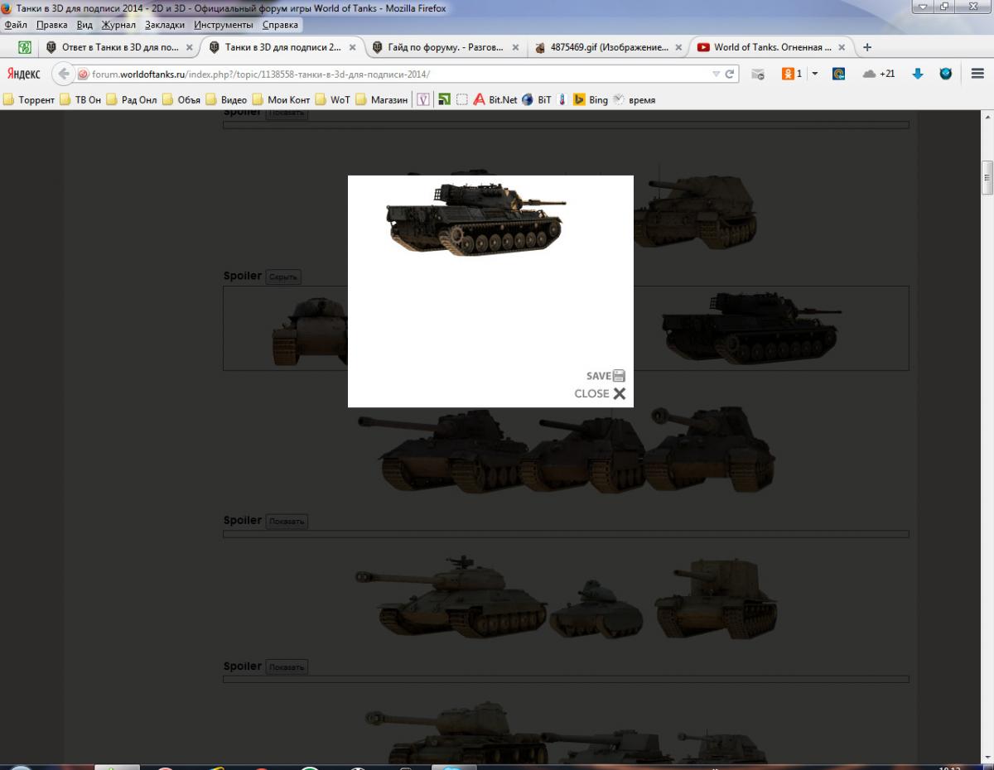Click the purple Y bookmark icon
This screenshot has height=770, width=994.
click(x=422, y=99)
